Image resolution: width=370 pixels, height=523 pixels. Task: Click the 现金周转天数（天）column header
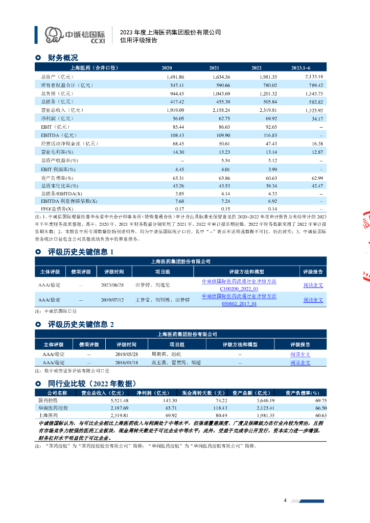(204, 393)
